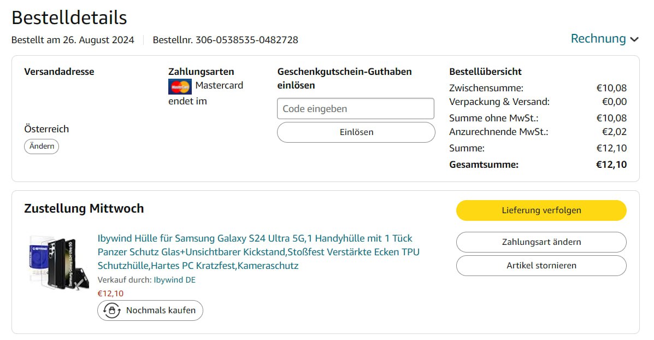Image resolution: width=654 pixels, height=340 pixels.
Task: Select the order number 306-0538535-0482728
Action: [247, 40]
